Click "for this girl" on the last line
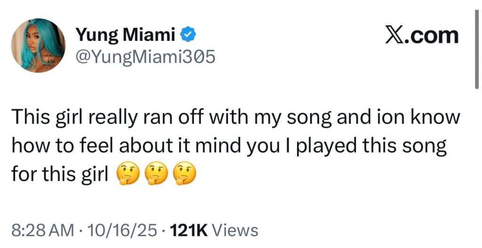The height and width of the screenshot is (248, 482). [58, 175]
